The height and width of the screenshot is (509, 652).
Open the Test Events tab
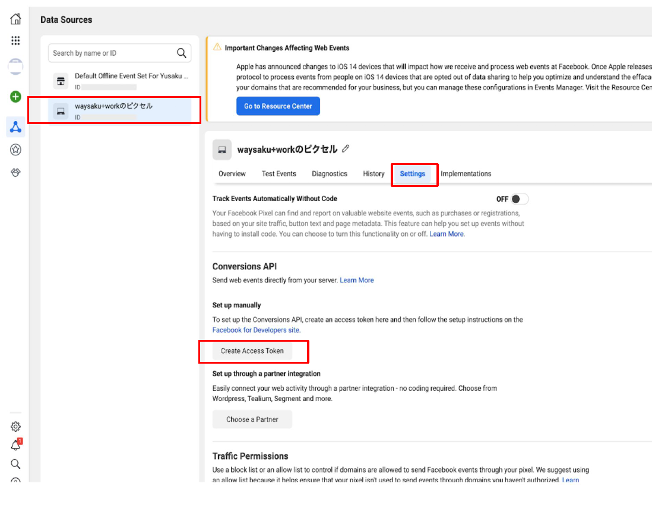pyautogui.click(x=278, y=174)
